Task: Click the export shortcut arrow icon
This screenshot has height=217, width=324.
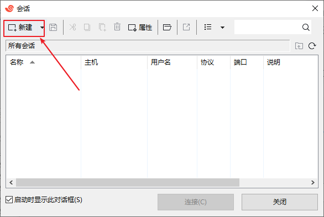Action: (x=186, y=27)
